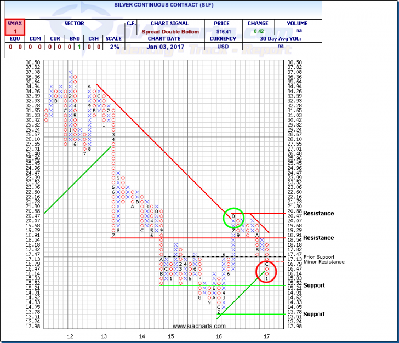
Task: Click the bottom Support label near 13.51
Action: pyautogui.click(x=315, y=315)
